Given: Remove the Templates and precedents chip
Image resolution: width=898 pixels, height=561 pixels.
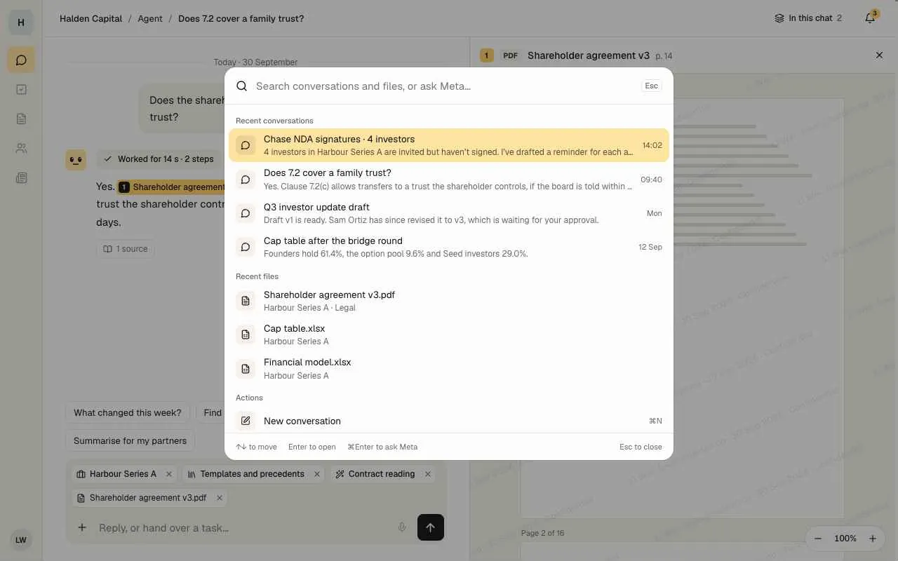Looking at the screenshot, I should click(x=317, y=474).
